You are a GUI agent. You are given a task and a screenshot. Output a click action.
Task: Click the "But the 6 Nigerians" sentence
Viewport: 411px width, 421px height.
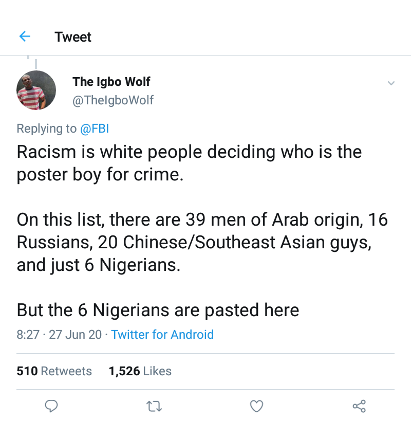158,310
